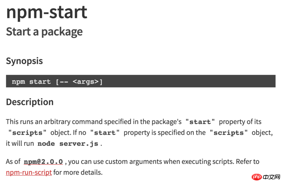Viewport: 284px width, 184px height.
Task: Click 'npm start' in the dark code block
Action: click(31, 82)
